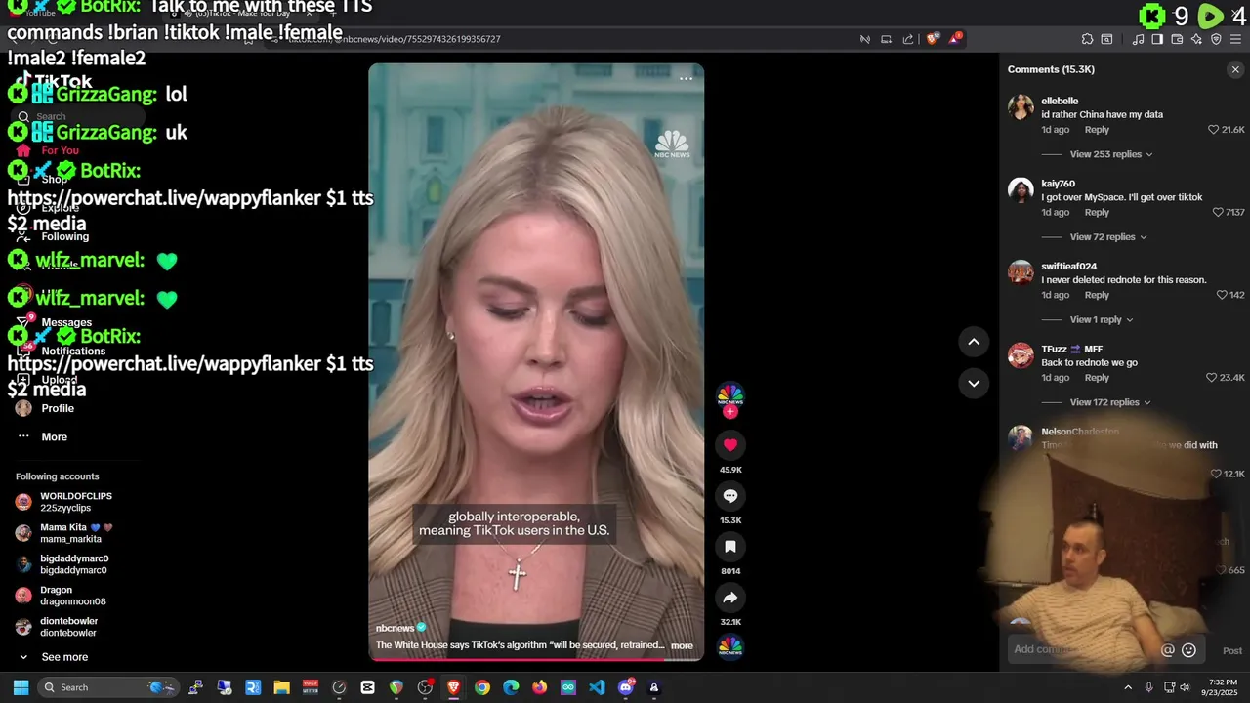This screenshot has height=703, width=1250.
Task: Save the video with the bookmark icon
Action: 729,547
